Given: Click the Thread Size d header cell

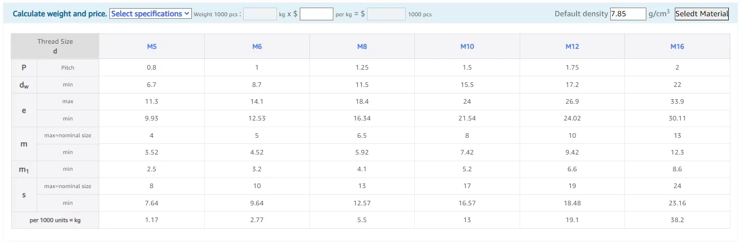Looking at the screenshot, I should point(55,46).
